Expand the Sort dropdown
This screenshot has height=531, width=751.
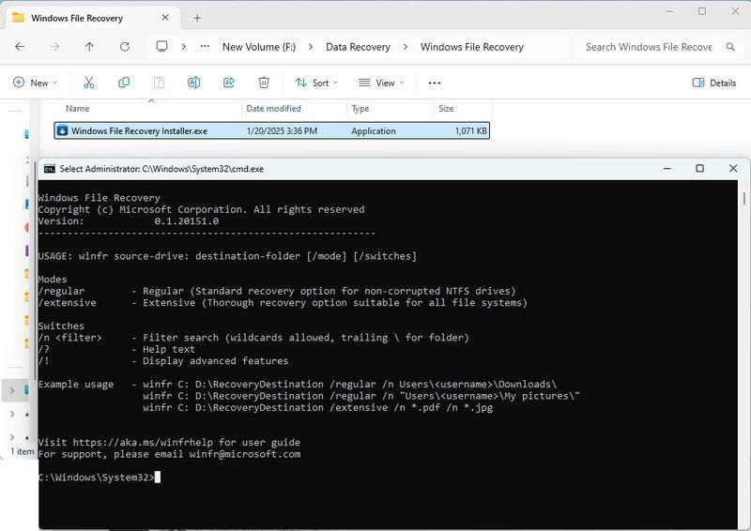313,83
